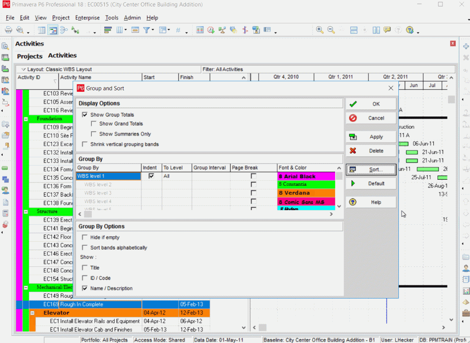470x343 pixels.
Task: Open Print Preview from toolbar
Action: tap(20, 30)
